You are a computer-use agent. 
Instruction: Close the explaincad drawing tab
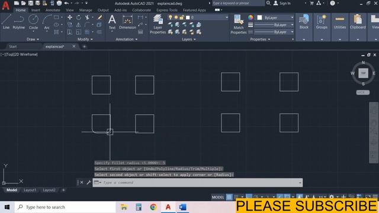(x=73, y=46)
